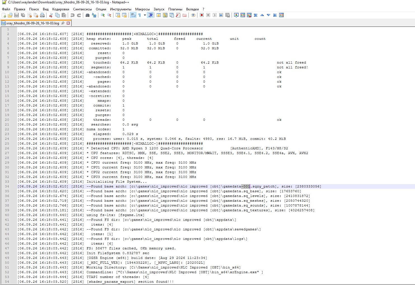Click the Find and Replace icon
The width and height of the screenshot is (415, 285).
(94, 15)
